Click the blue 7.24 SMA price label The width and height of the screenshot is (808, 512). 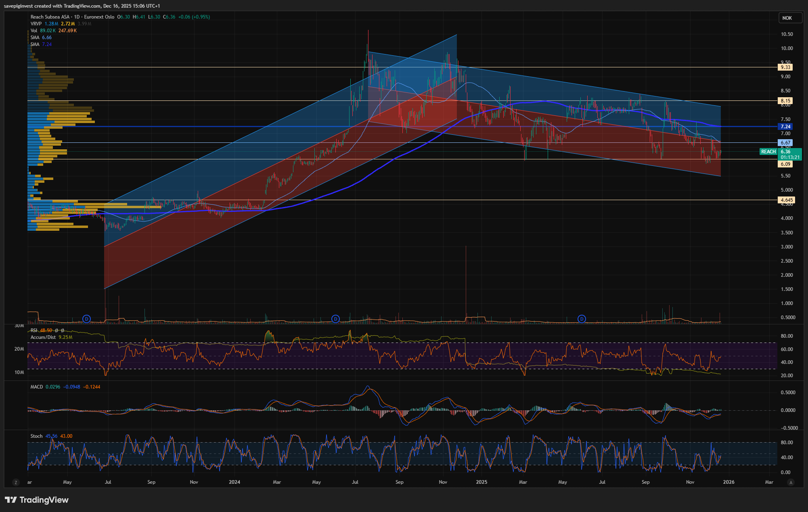[785, 127]
